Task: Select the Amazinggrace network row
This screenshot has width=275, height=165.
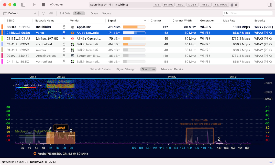Action: tap(137, 56)
